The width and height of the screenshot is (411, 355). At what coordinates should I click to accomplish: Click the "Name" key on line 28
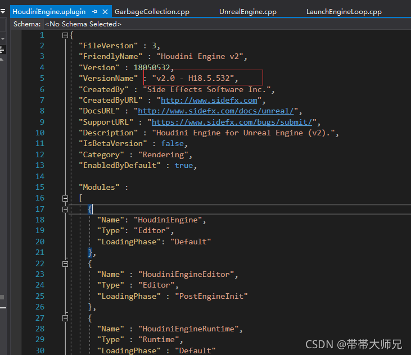pyautogui.click(x=110, y=329)
